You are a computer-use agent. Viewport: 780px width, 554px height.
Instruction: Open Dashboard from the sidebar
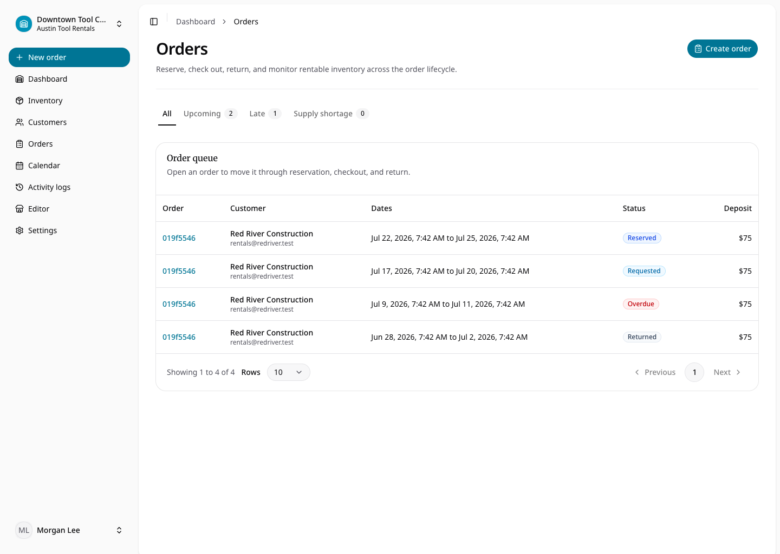pyautogui.click(x=69, y=79)
